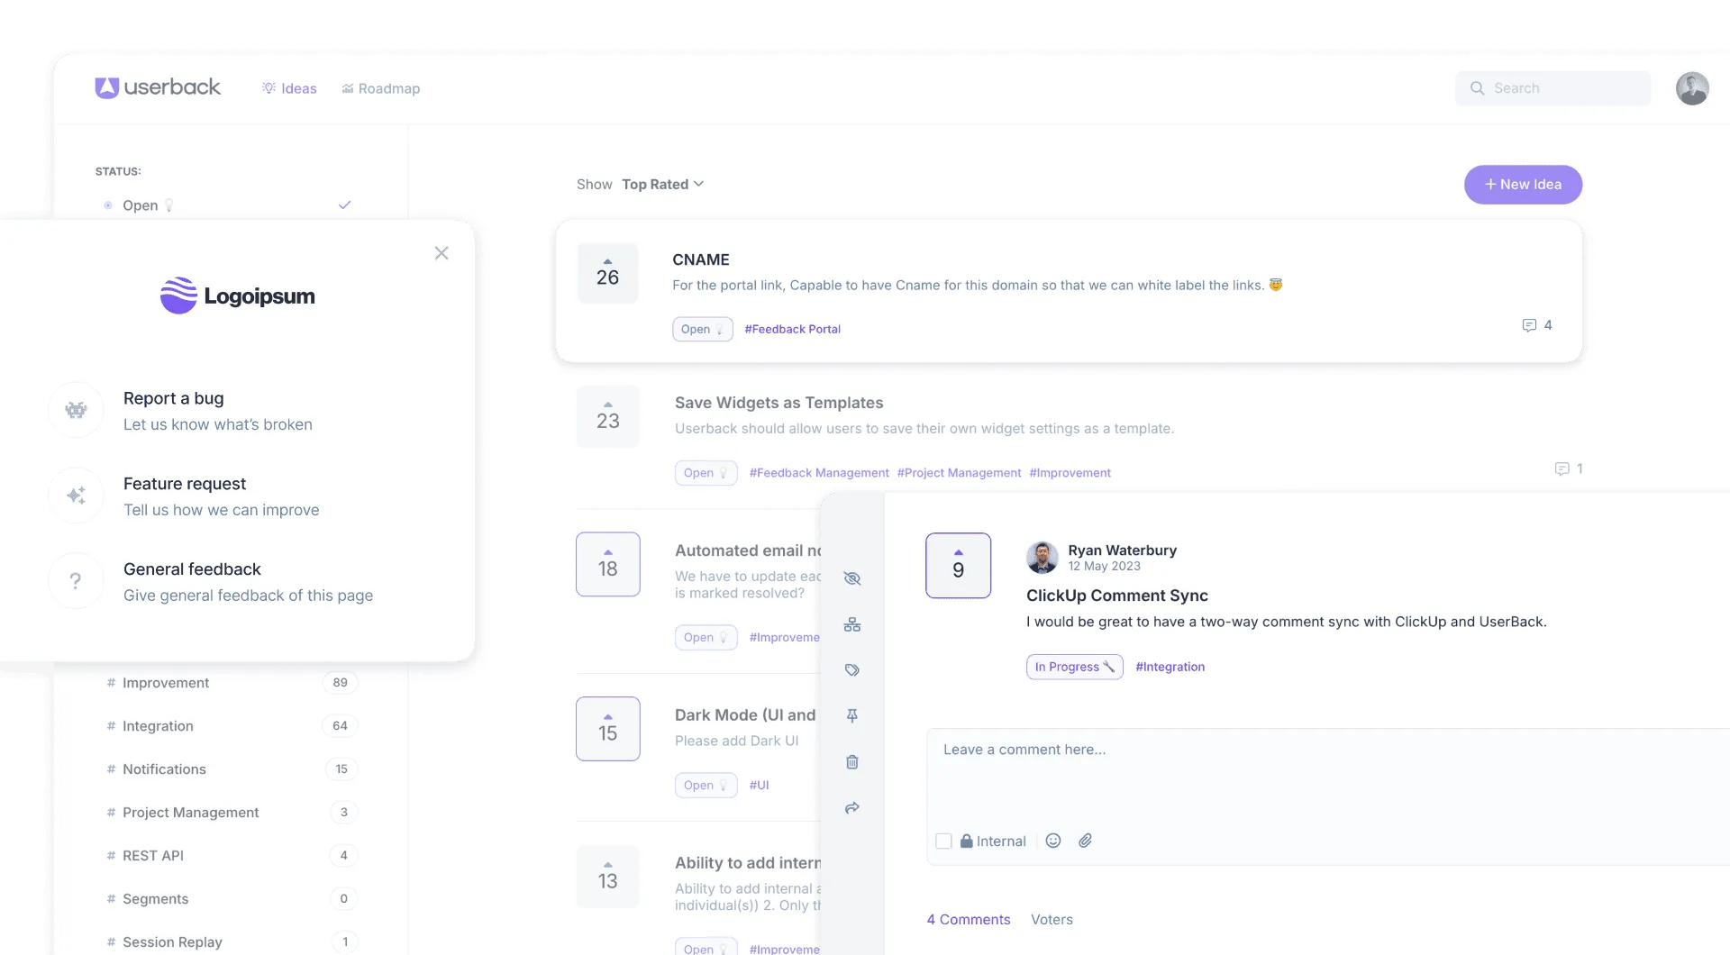Pin the ClickUp Comment Sync idea

point(852,716)
